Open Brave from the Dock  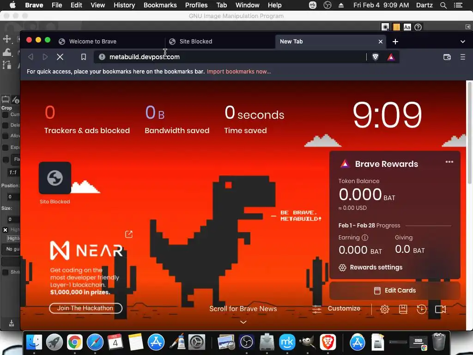pos(328,342)
